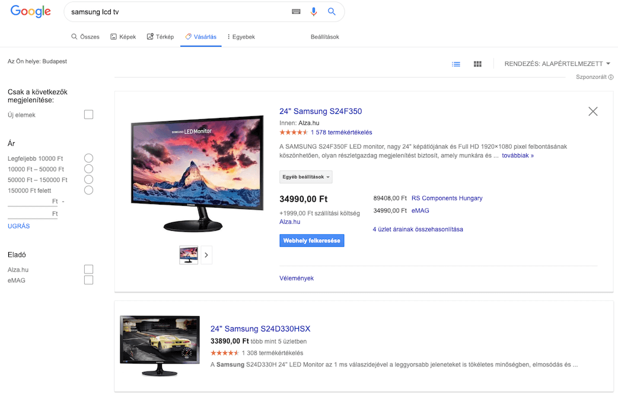Click the blue search magnifier icon

point(332,12)
